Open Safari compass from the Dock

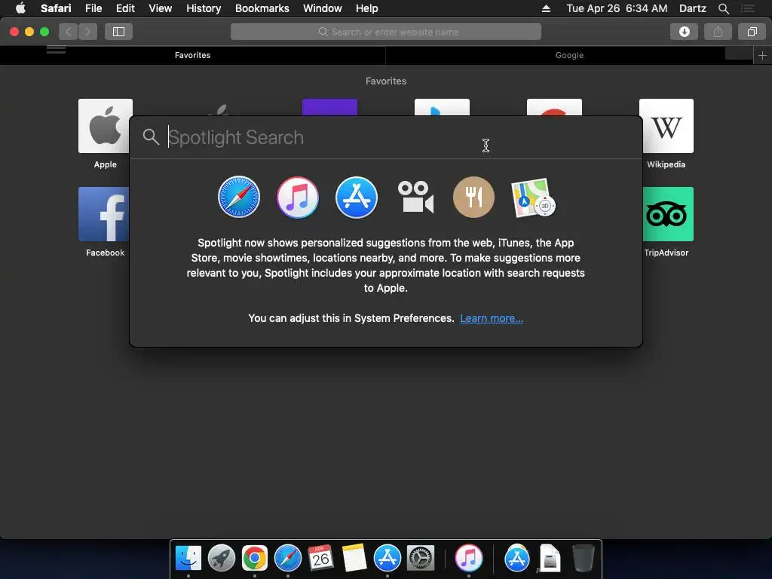[x=288, y=559]
